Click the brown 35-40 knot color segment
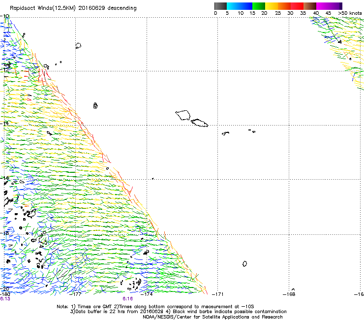This screenshot has height=320, width=364. [310, 6]
